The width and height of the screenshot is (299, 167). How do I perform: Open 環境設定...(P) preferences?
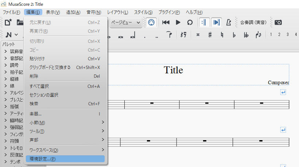tap(65, 159)
